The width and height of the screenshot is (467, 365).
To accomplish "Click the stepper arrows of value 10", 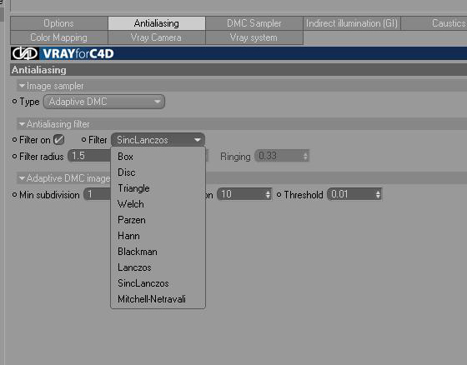I will (x=268, y=194).
